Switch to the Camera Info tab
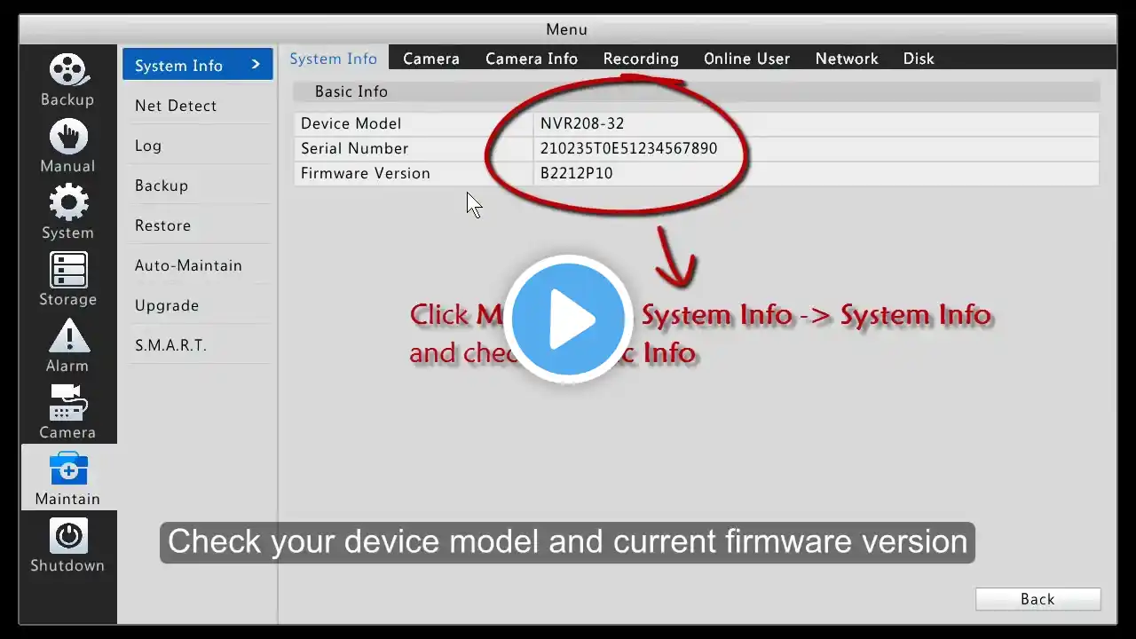Image resolution: width=1136 pixels, height=639 pixels. click(x=532, y=59)
